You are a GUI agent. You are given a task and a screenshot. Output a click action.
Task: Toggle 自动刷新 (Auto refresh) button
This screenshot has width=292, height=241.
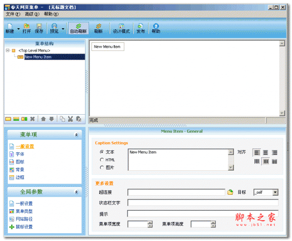click(78, 28)
